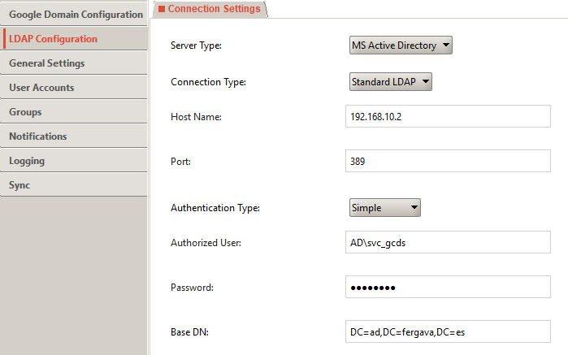Open General Settings section

point(74,63)
